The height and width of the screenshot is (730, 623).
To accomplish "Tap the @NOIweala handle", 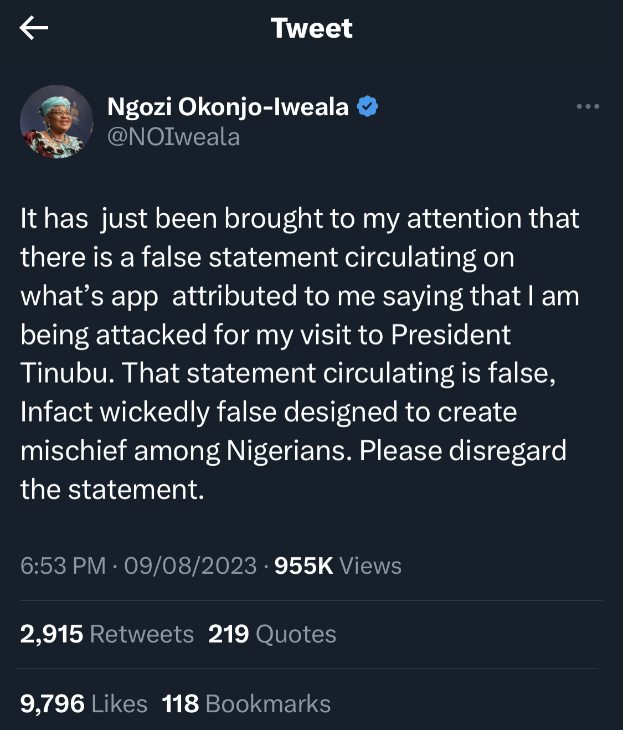I will [173, 137].
